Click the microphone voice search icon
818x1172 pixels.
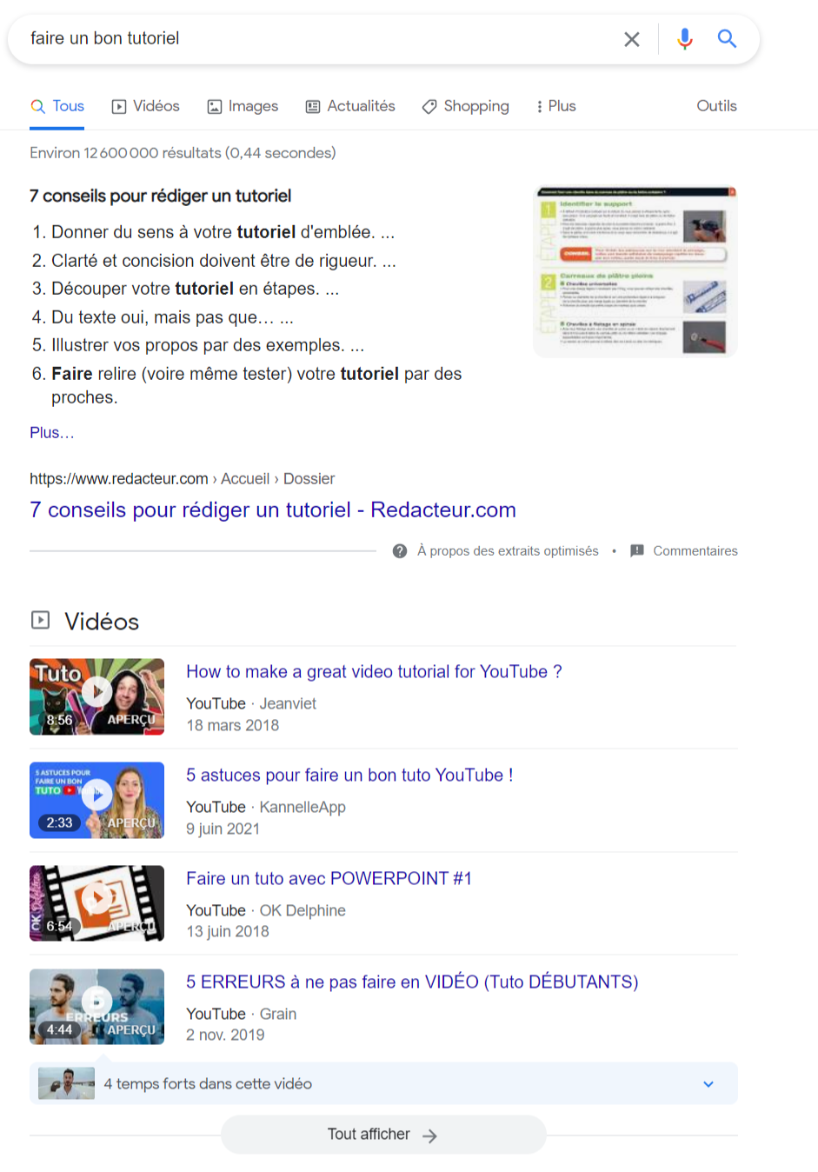click(x=685, y=39)
